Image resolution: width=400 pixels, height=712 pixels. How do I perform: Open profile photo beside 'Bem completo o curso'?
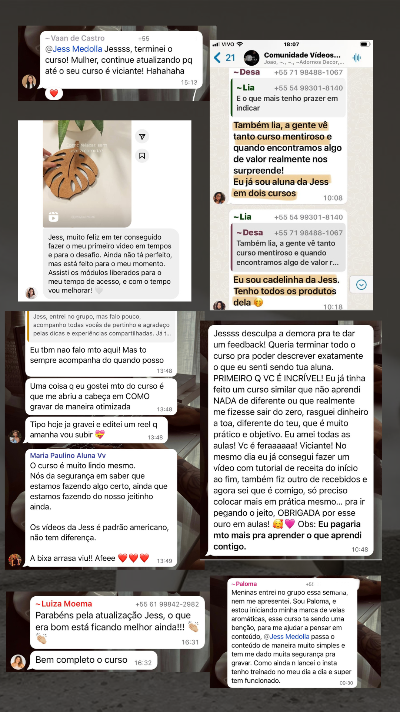click(18, 662)
